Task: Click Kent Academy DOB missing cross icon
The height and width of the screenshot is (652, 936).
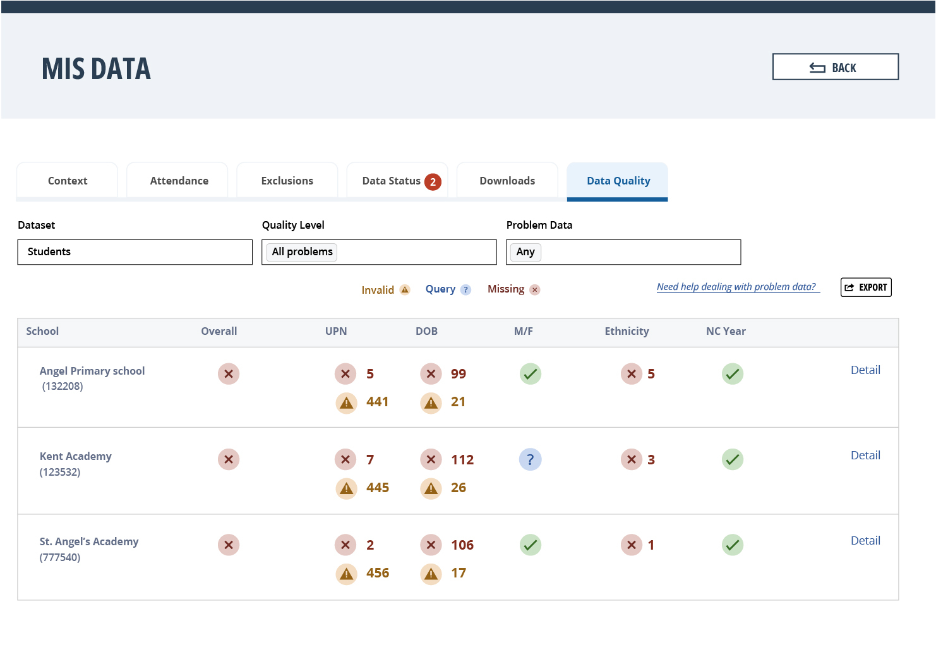Action: pos(431,459)
